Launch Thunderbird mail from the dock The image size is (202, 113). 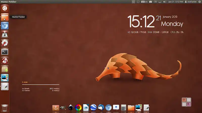pos(101,107)
